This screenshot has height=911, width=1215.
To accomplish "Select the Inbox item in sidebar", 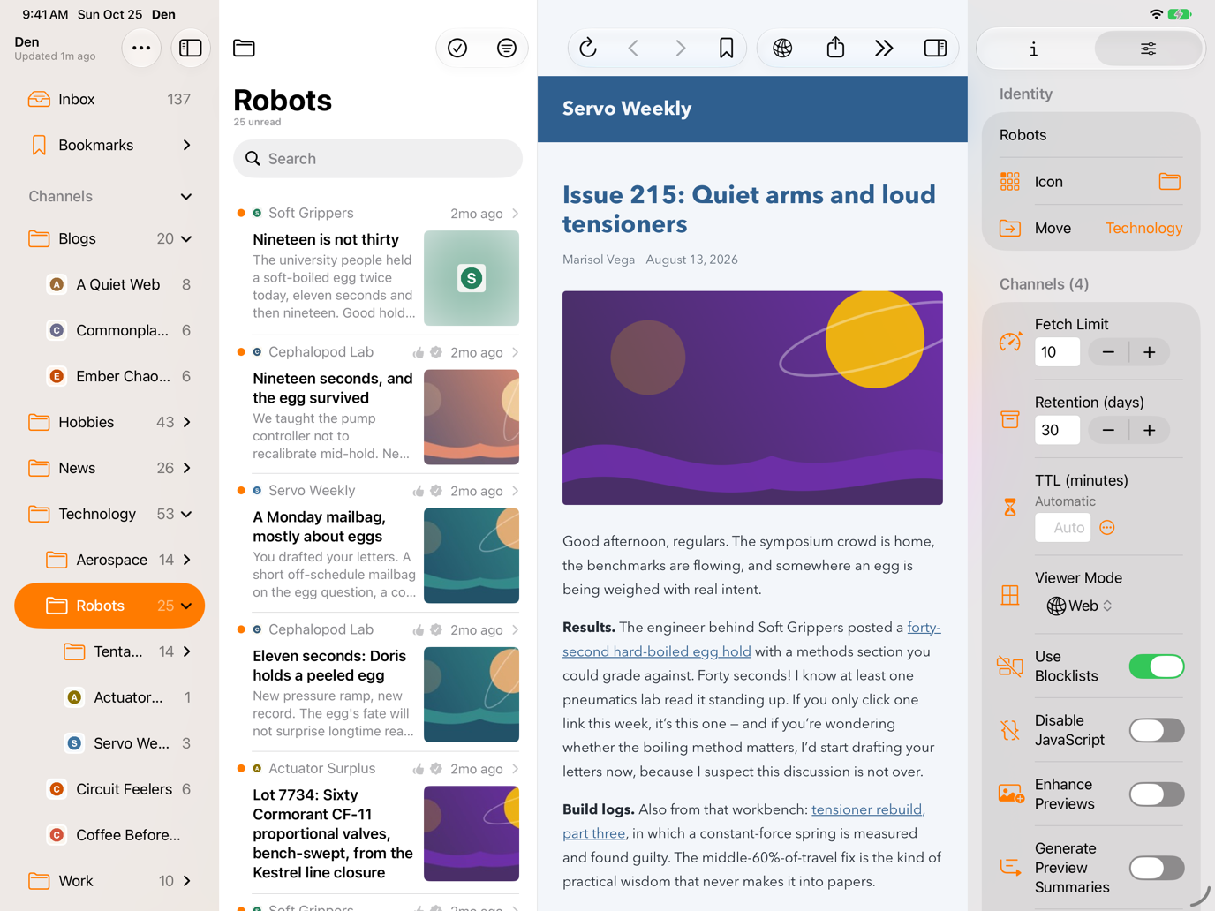I will coord(109,99).
